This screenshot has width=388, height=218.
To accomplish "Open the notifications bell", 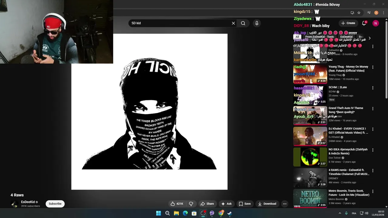I will (364, 23).
